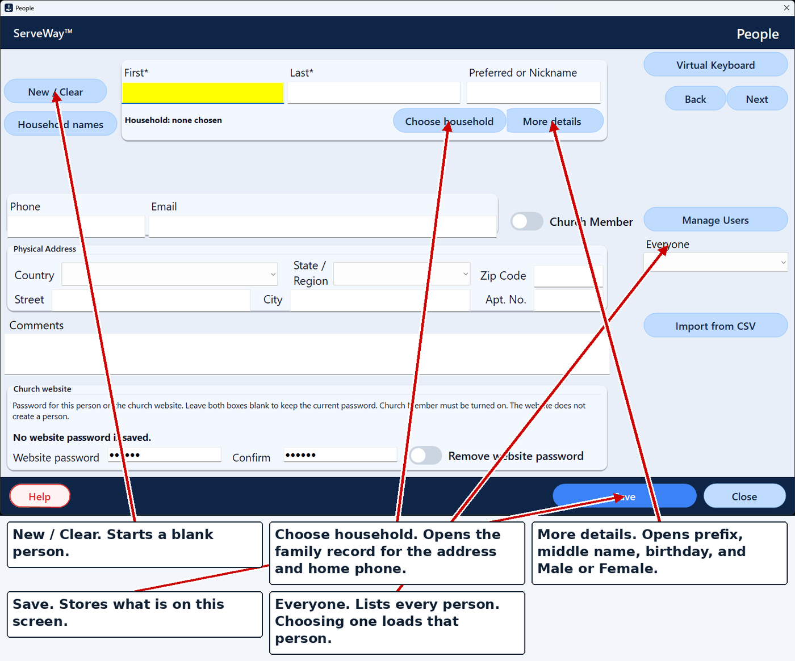Click the Close button

[744, 496]
